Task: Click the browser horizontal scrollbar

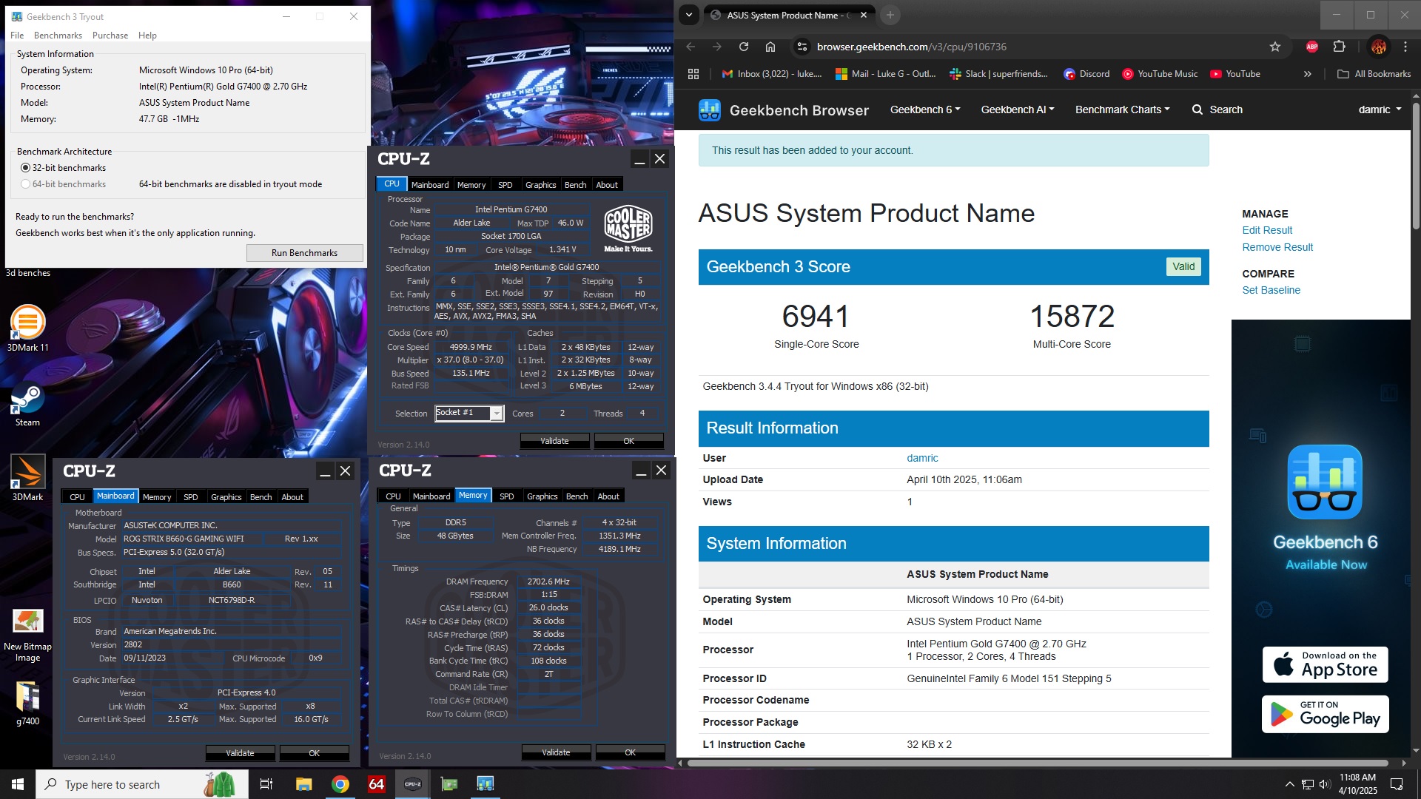Action: pos(1037,763)
